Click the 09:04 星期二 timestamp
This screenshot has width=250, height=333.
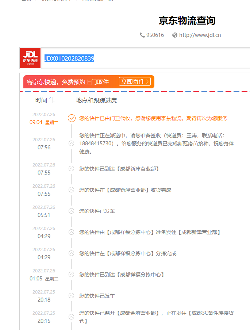point(44,122)
